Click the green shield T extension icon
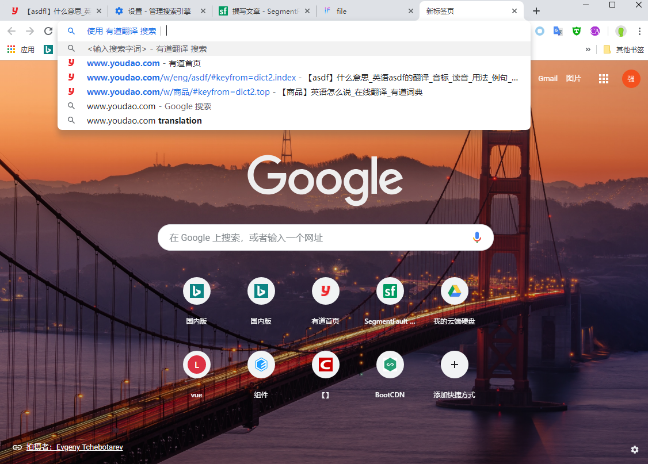The height and width of the screenshot is (464, 648). [x=576, y=31]
